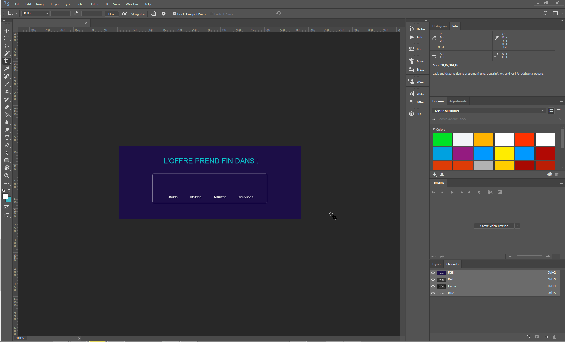Select the Rectangular Marquee tool
The width and height of the screenshot is (565, 342).
(7, 38)
